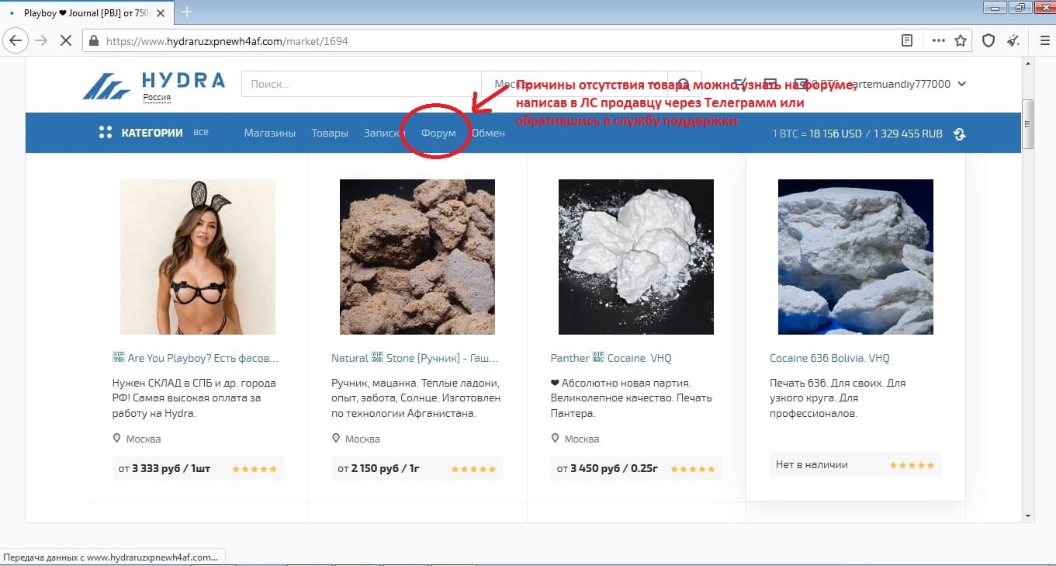Refresh the BTC exchange rate icon
Viewport: 1056px width, 566px height.
pos(960,134)
